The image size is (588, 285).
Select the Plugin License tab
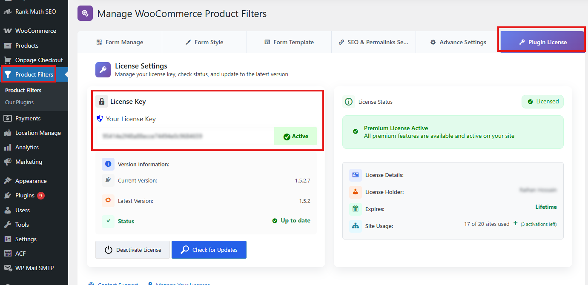[542, 42]
